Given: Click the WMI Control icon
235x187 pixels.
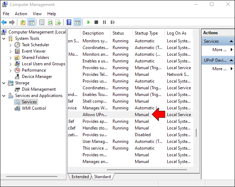Looking at the screenshot, I should tap(17, 108).
